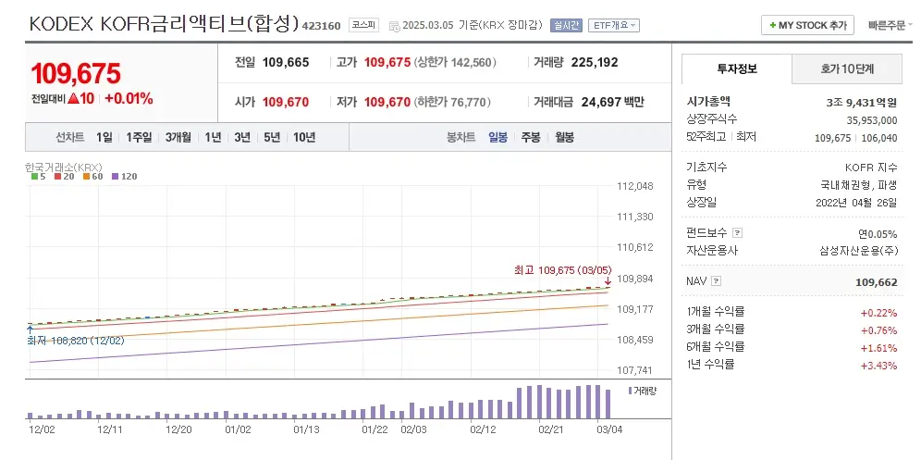Show the 1일 line chart
Image resolution: width=921 pixels, height=460 pixels.
(104, 137)
